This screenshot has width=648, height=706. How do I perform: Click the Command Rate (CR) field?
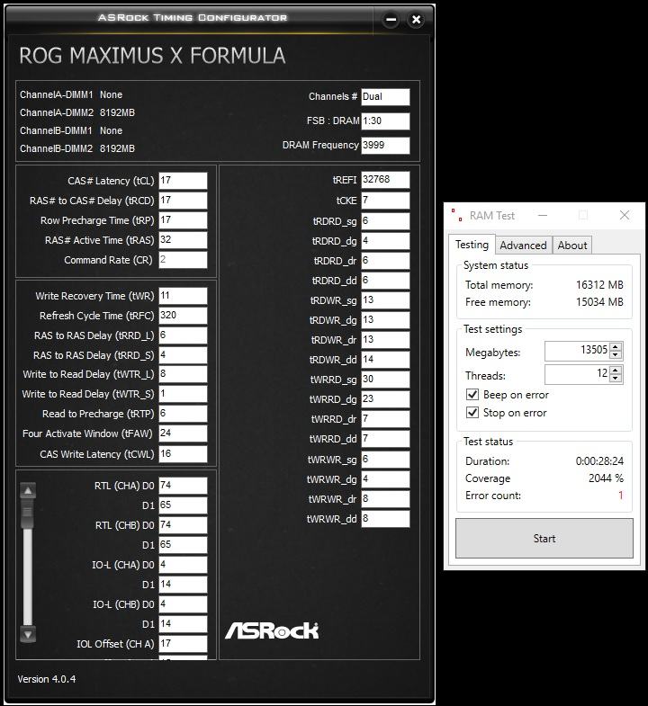coord(183,260)
